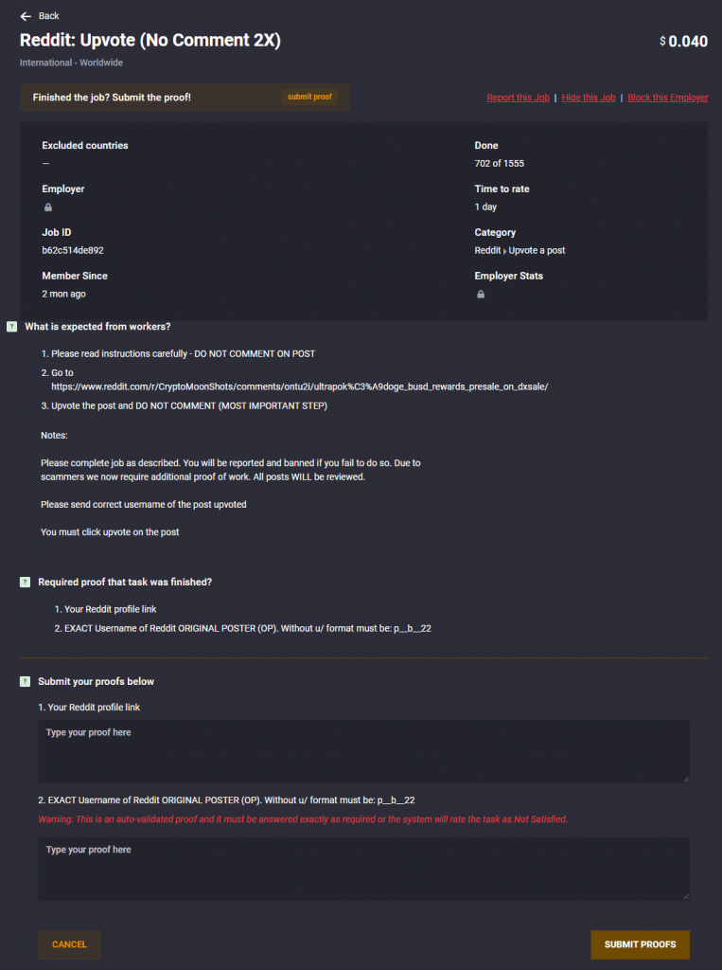Click help icon beside 'What is expected from workers?'
Screen dimensions: 722x970
coord(11,327)
